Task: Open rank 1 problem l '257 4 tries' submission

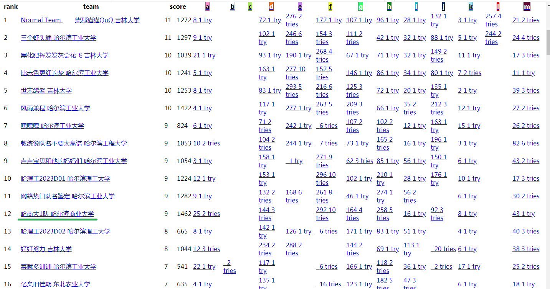Action: 493,20
